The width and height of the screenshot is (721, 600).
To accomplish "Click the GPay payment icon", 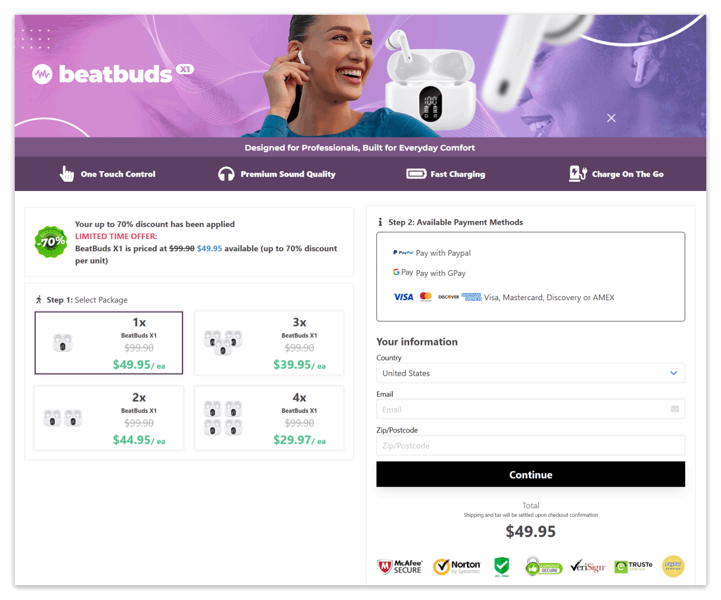I will point(402,272).
